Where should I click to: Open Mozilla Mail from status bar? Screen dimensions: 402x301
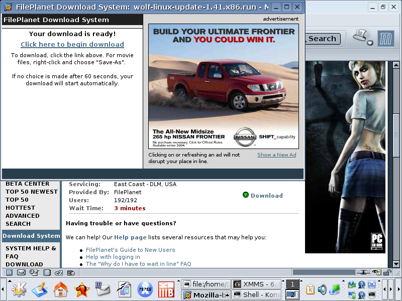point(21,273)
